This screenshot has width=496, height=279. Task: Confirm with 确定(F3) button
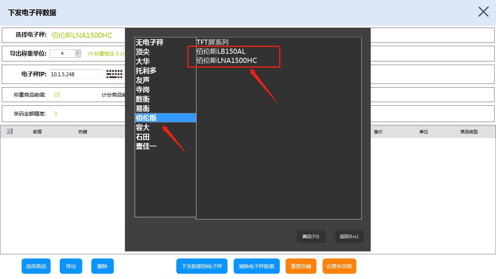[311, 236]
